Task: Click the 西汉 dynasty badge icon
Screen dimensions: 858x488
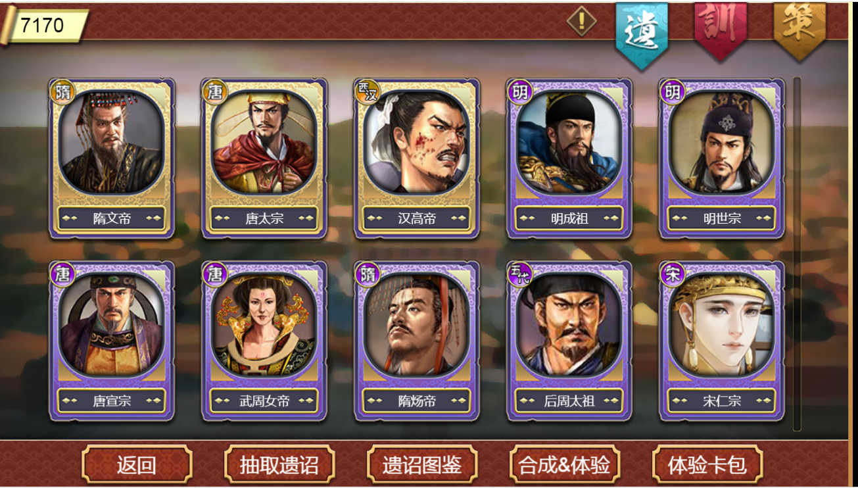Action: point(368,91)
